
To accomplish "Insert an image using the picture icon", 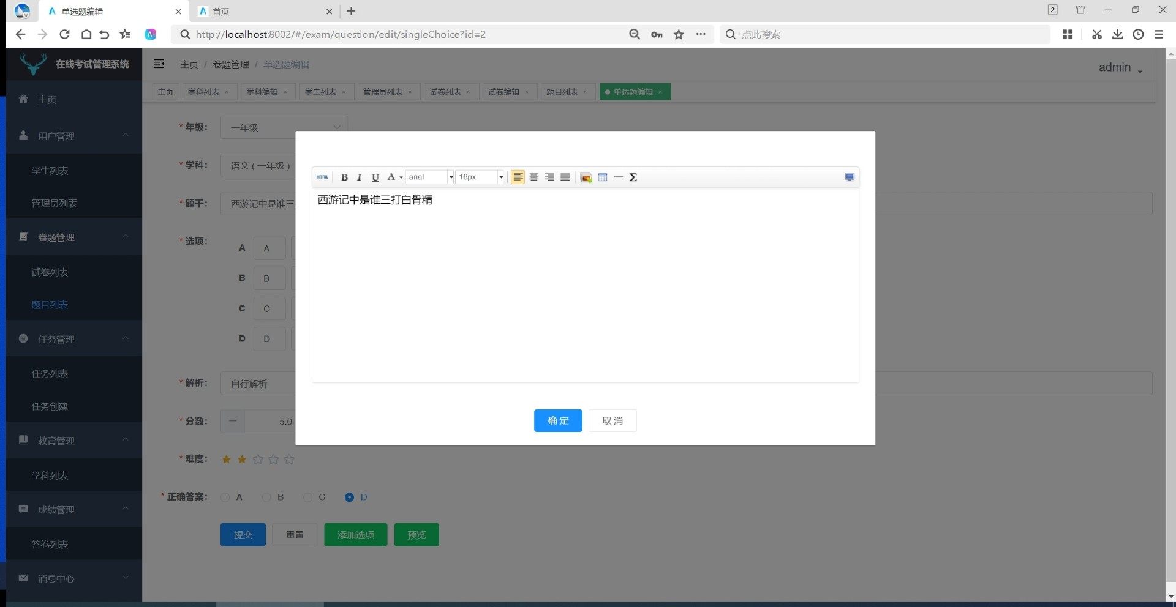I will click(586, 177).
